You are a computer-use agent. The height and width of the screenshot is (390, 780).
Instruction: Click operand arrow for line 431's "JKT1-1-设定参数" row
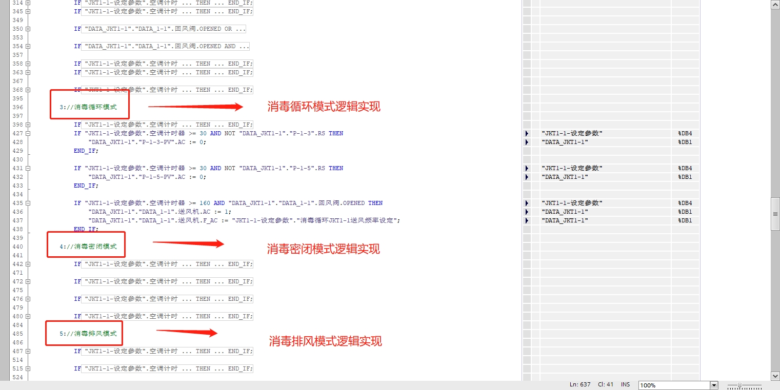coord(527,168)
